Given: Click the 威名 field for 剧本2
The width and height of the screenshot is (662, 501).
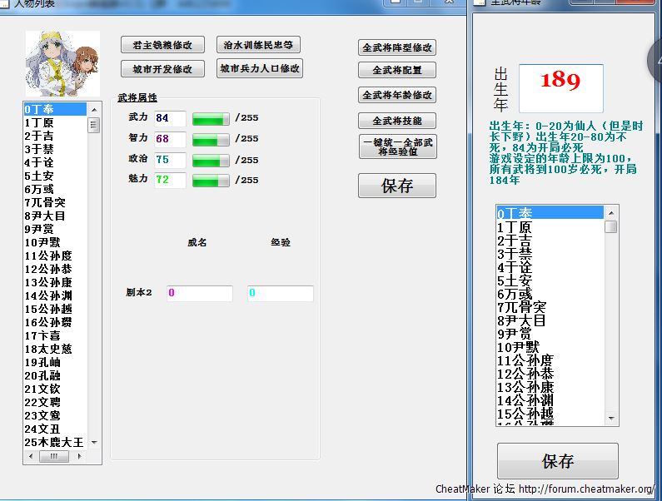Looking at the screenshot, I should pos(199,293).
